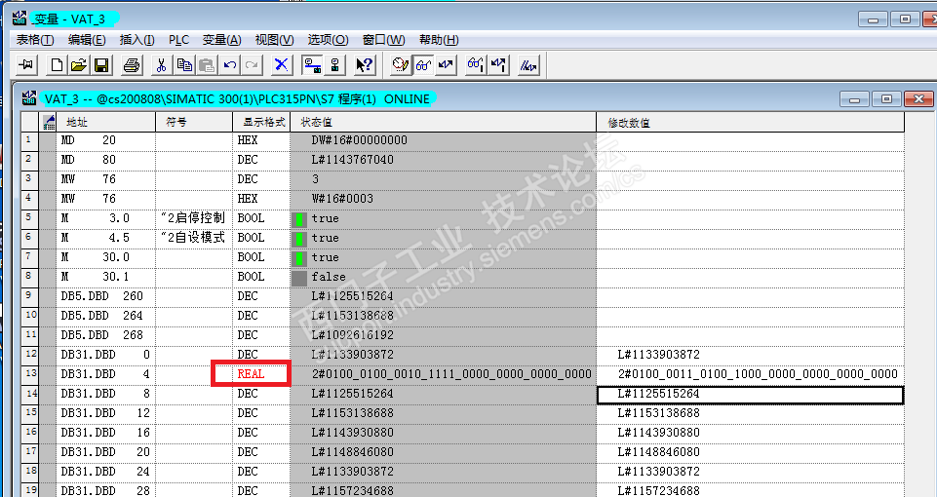
Task: Select address M 4.5 cell
Action: (x=105, y=238)
